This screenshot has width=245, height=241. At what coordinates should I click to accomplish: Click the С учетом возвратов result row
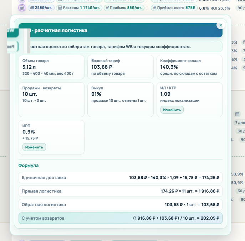[x=121, y=218]
